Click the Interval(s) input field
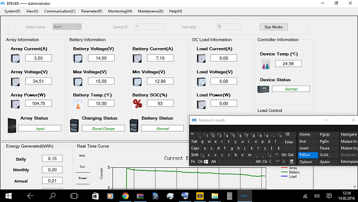The width and height of the screenshot is (358, 202). (x=229, y=26)
